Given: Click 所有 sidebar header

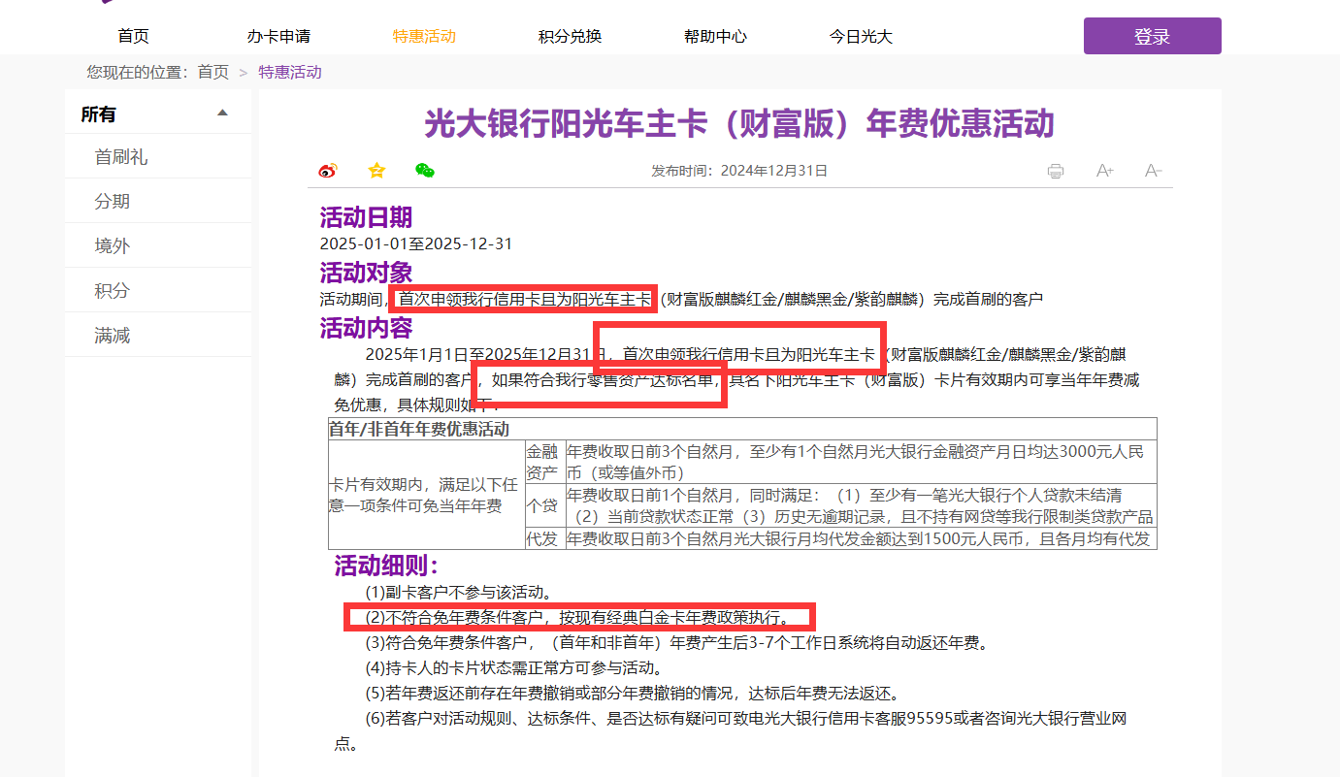Looking at the screenshot, I should click(x=158, y=113).
